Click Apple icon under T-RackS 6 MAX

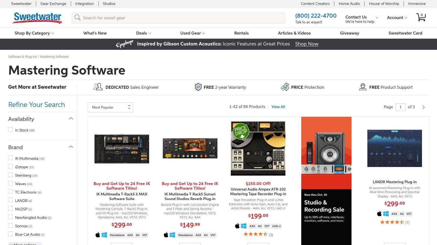[98, 235]
